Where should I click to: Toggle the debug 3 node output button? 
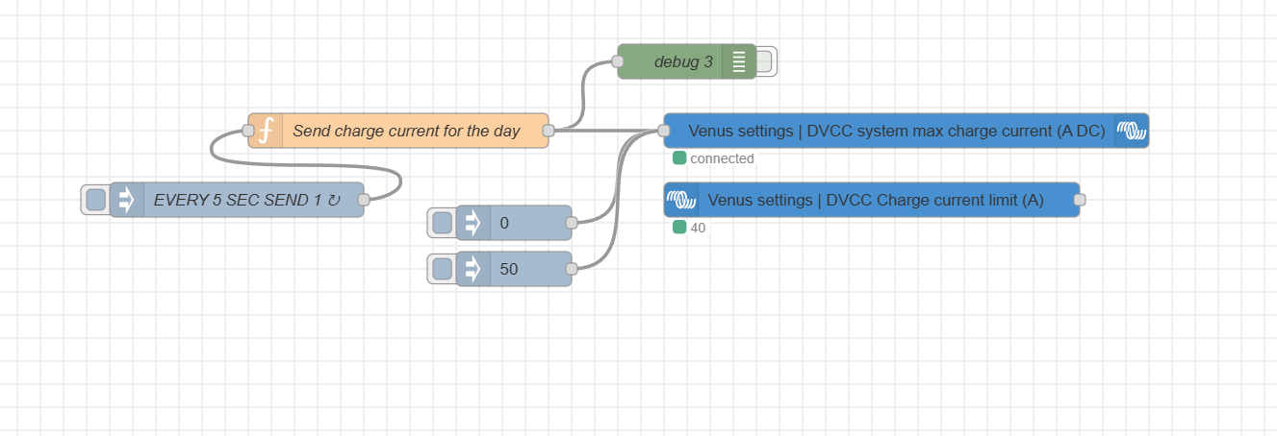765,61
